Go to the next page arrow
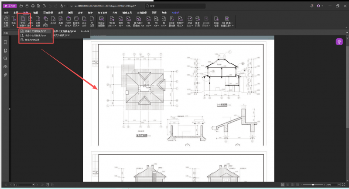Image resolution: width=349 pixels, height=189 pixels. pyautogui.click(x=37, y=185)
